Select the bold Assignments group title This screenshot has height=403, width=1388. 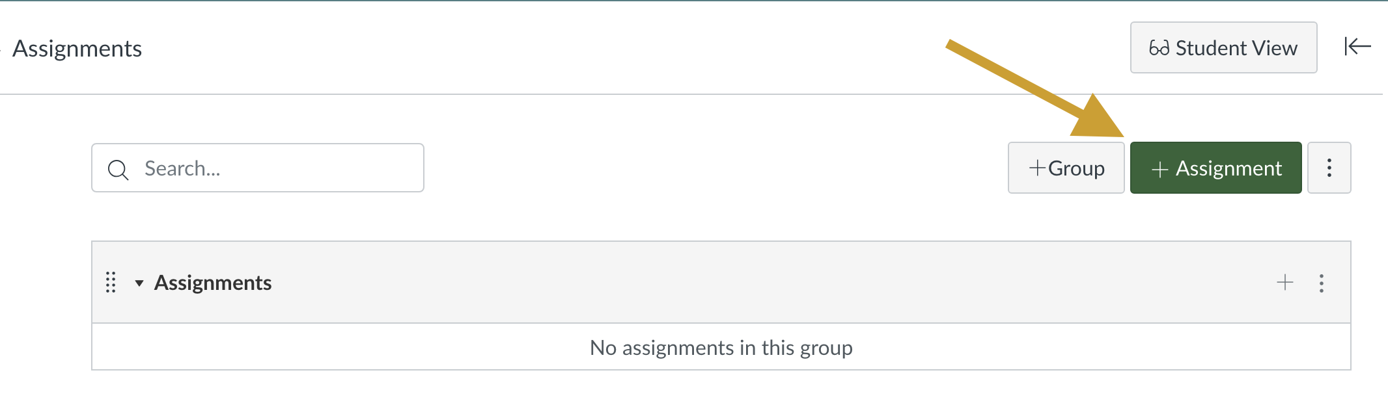[x=212, y=283]
